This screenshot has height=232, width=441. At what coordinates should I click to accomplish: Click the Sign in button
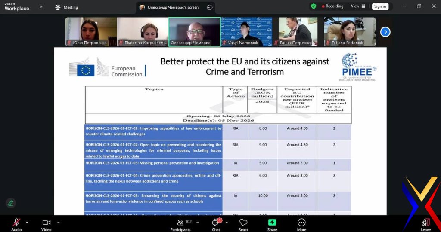tap(380, 6)
